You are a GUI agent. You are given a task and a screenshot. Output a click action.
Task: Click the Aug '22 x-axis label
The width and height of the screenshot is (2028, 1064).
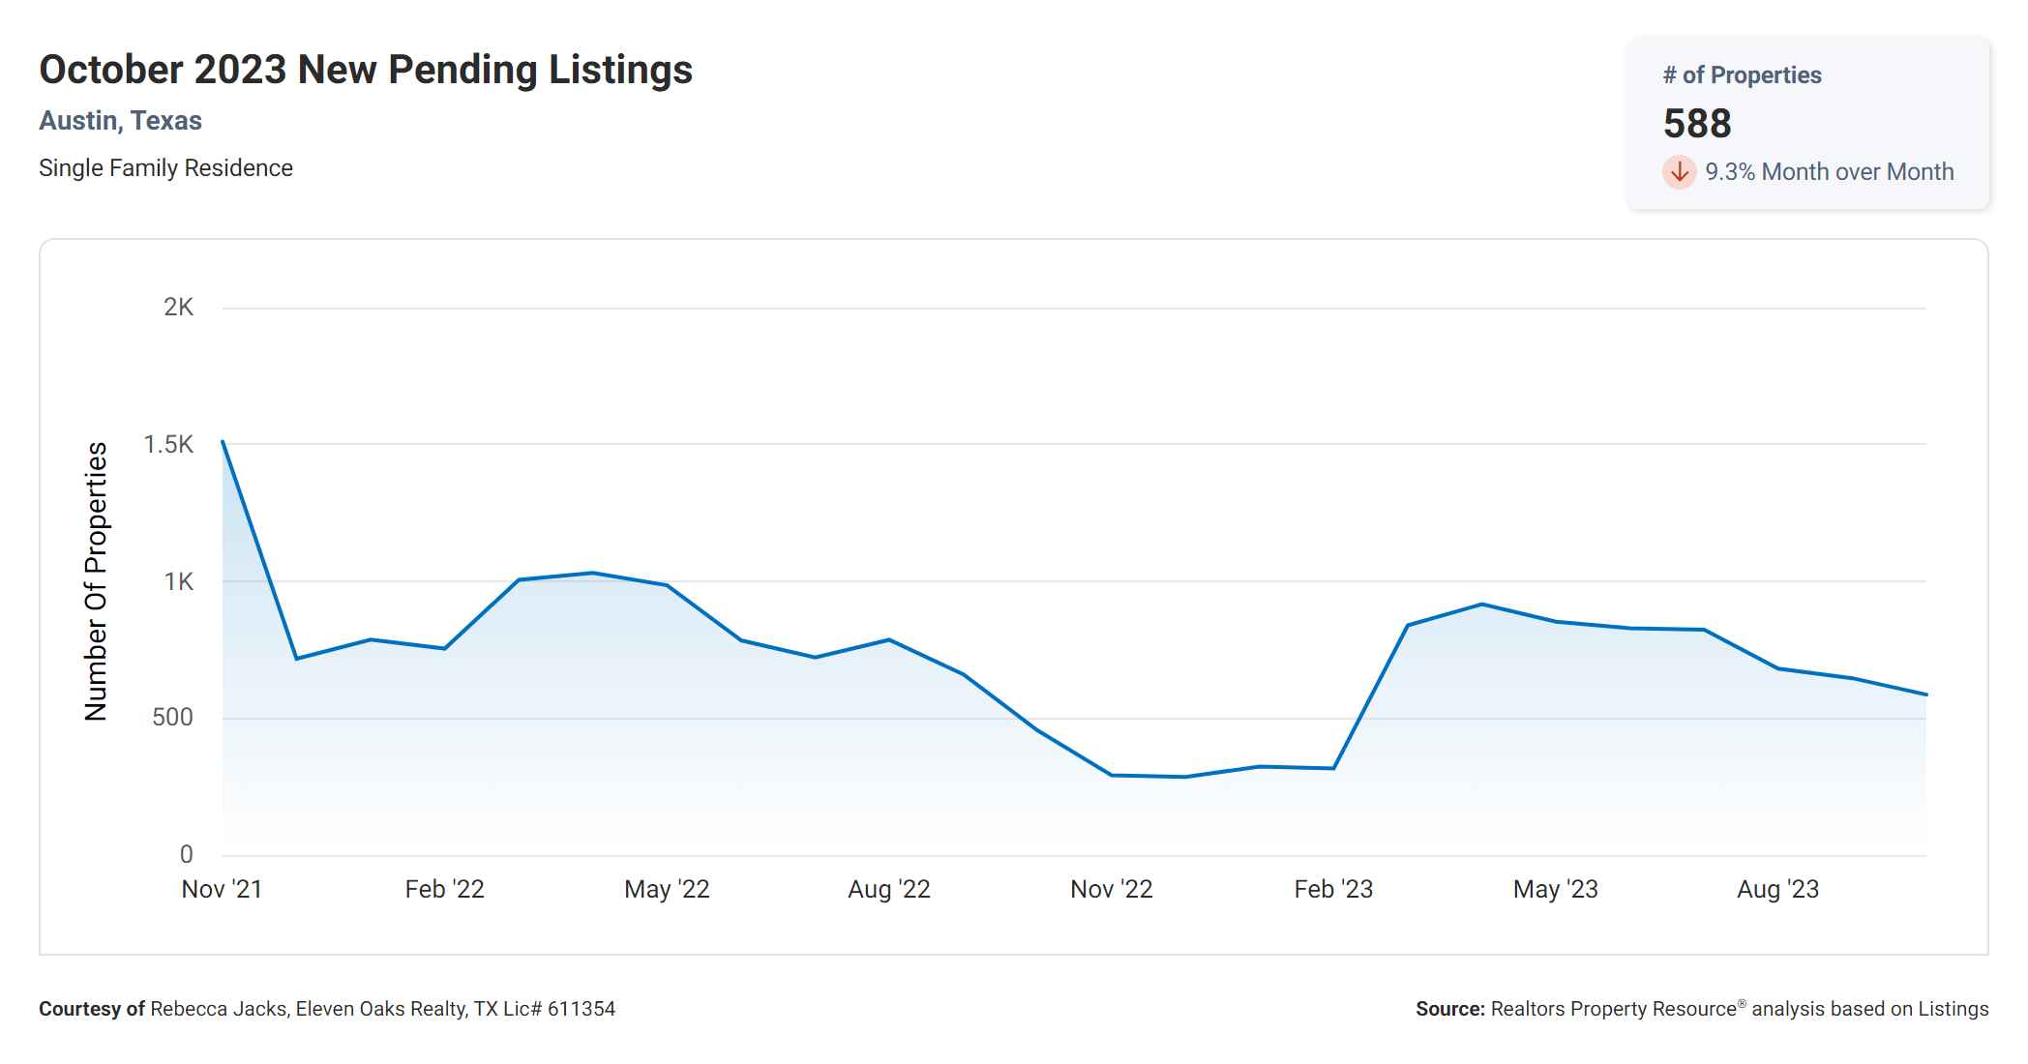click(889, 889)
